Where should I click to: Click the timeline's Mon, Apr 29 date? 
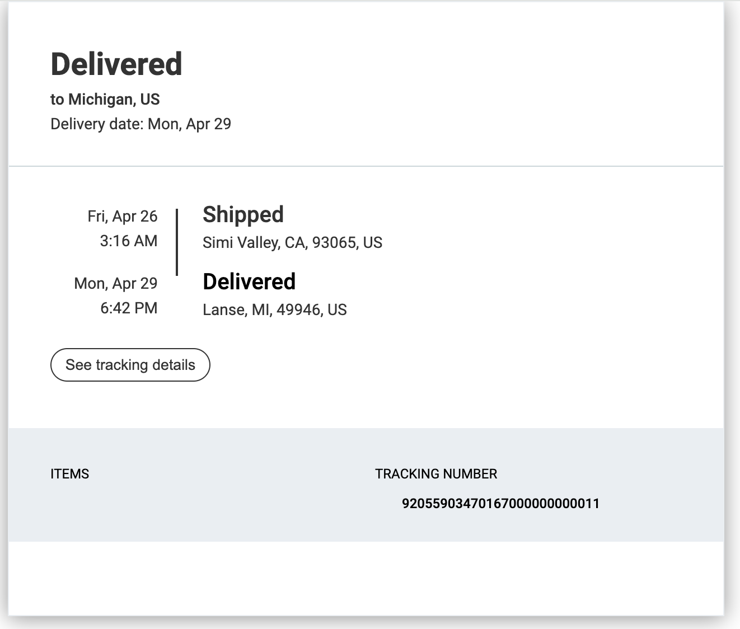click(116, 283)
